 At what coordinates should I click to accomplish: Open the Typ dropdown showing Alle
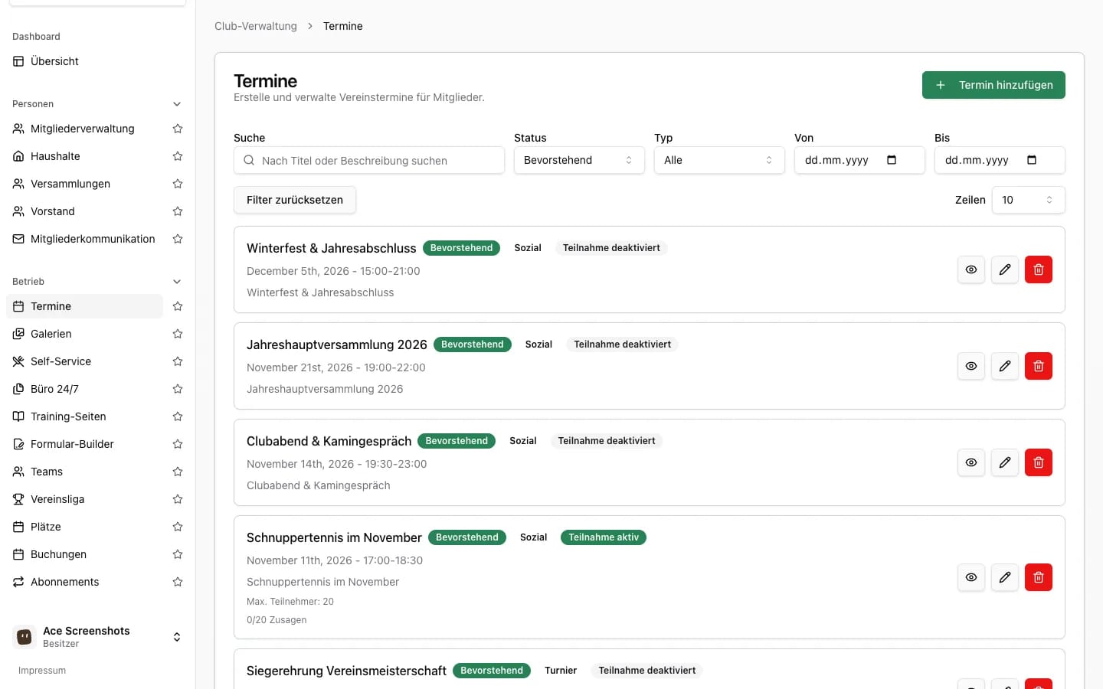pos(719,160)
